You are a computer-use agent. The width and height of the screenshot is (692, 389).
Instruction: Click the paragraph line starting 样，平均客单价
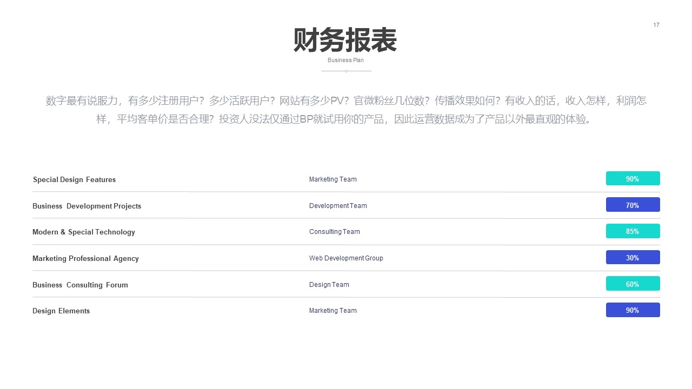tap(346, 119)
